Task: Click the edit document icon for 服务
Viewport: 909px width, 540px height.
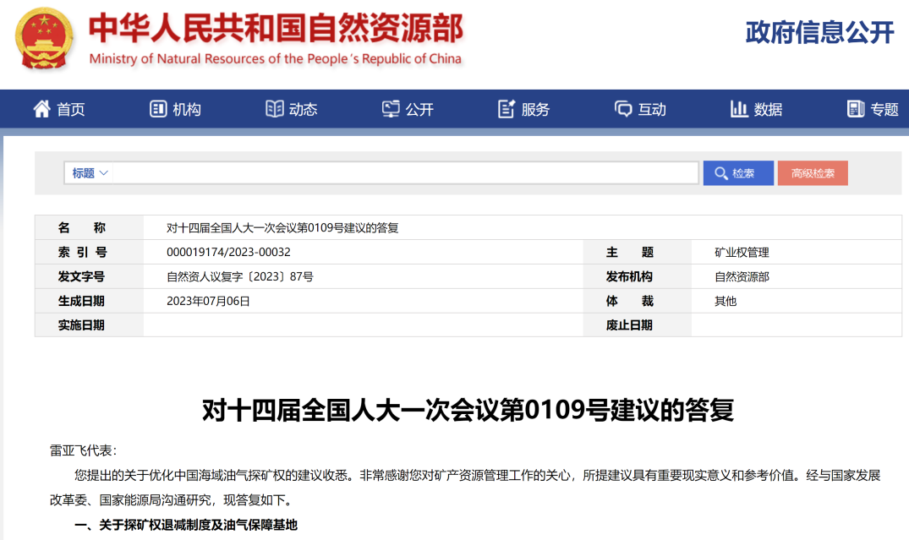Action: click(507, 109)
